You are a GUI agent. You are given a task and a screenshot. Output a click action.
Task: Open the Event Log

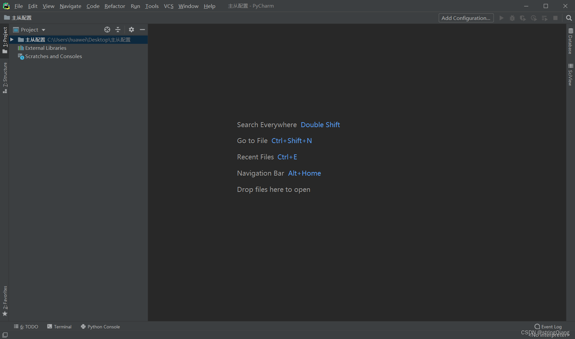(x=548, y=327)
